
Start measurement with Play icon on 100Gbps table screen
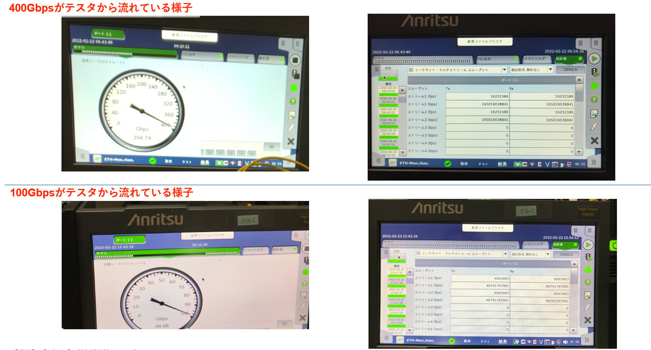coord(587,245)
